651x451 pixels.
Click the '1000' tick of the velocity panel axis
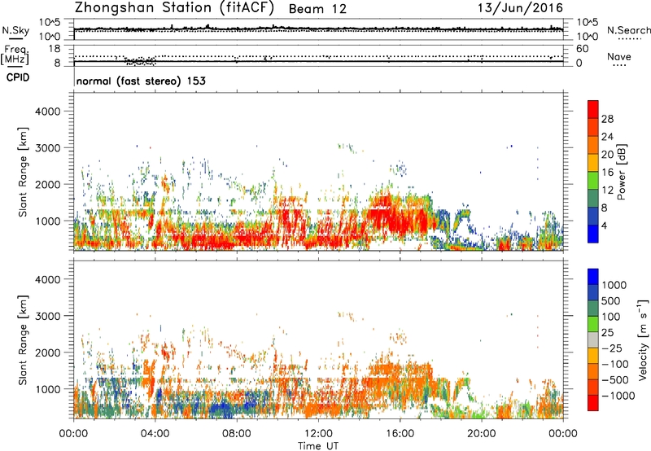[x=47, y=389]
